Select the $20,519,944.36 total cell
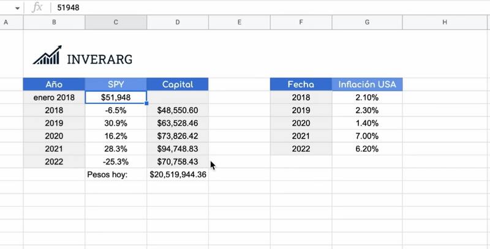The height and width of the screenshot is (249, 490). coord(178,174)
